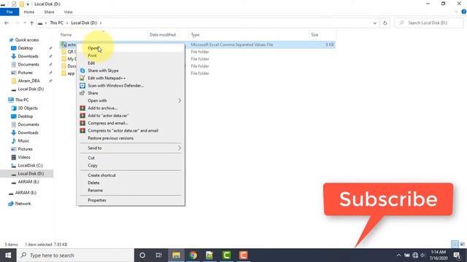Screen dimensions: 467x262
Task: Open Task View on the taskbar
Action: point(159,255)
